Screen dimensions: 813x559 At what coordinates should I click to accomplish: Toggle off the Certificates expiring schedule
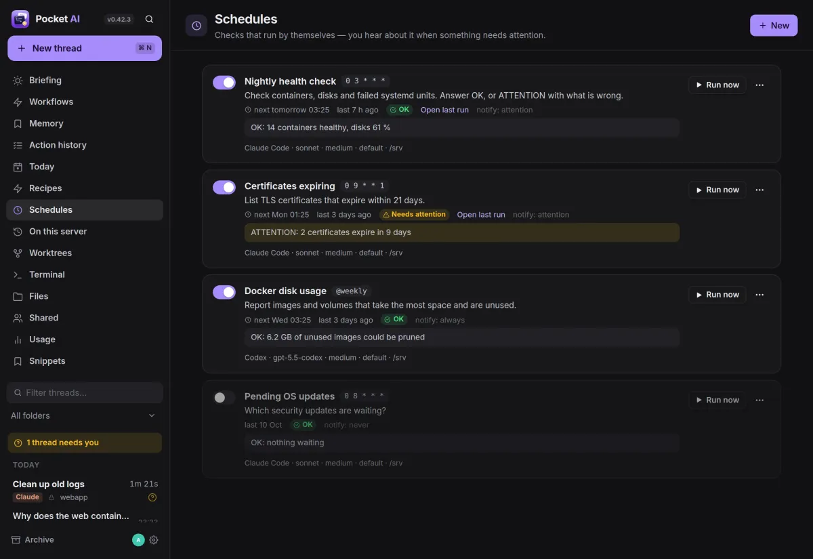224,187
